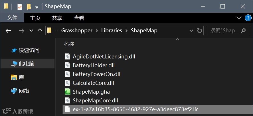
Task: Go up one folder level
Action: pyautogui.click(x=40, y=31)
